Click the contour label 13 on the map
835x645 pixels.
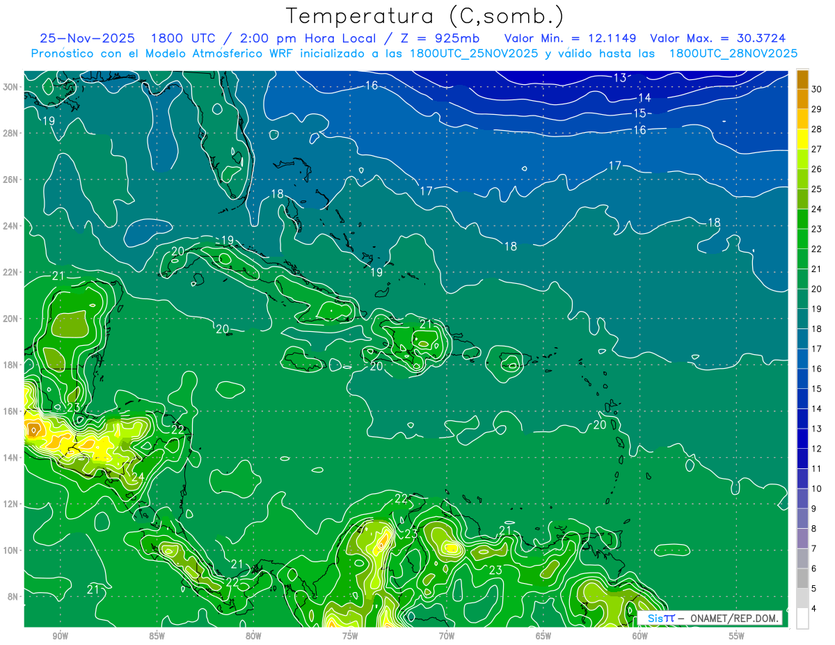[620, 77]
